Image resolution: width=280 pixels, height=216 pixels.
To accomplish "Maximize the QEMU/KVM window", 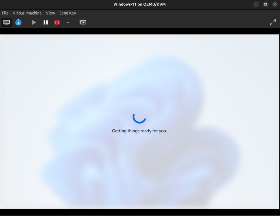I will click(265, 4).
